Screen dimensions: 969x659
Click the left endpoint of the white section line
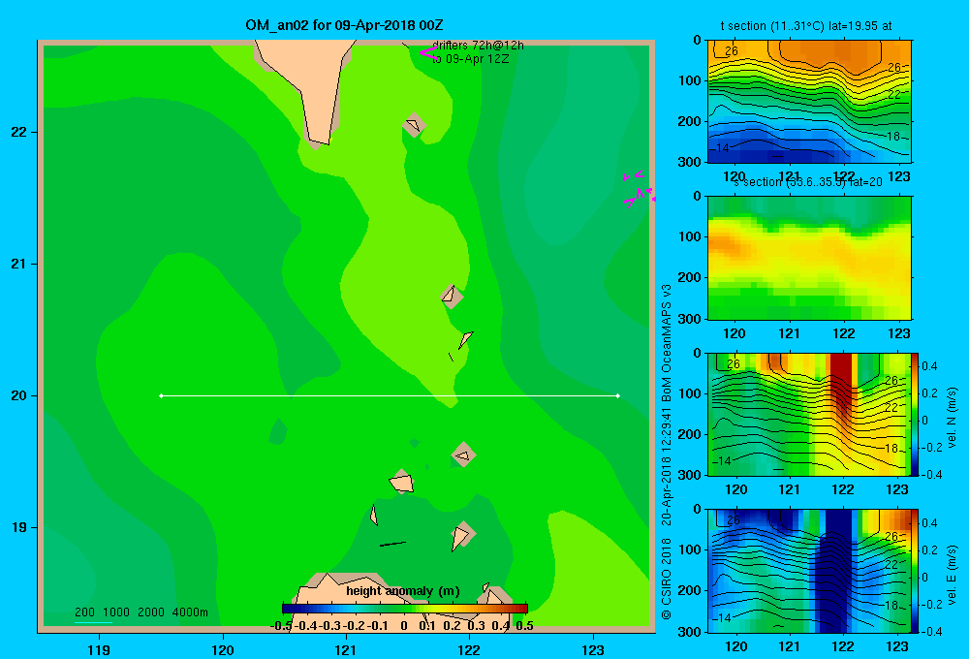tap(161, 395)
